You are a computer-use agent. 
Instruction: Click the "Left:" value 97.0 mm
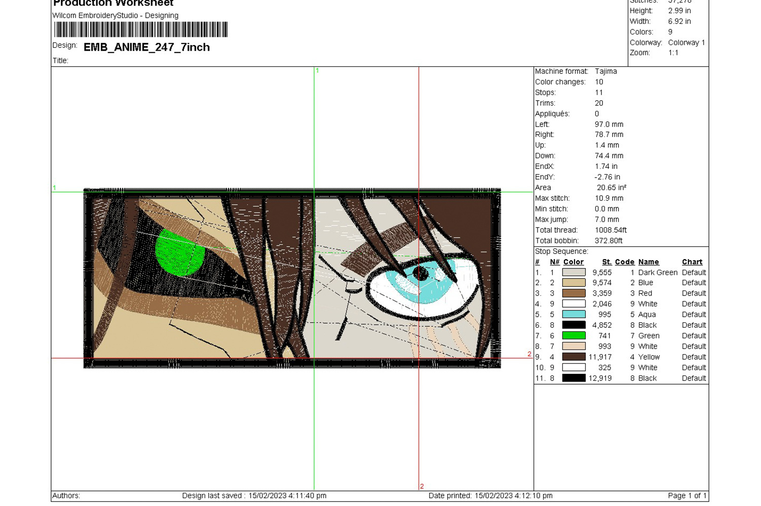coord(609,124)
